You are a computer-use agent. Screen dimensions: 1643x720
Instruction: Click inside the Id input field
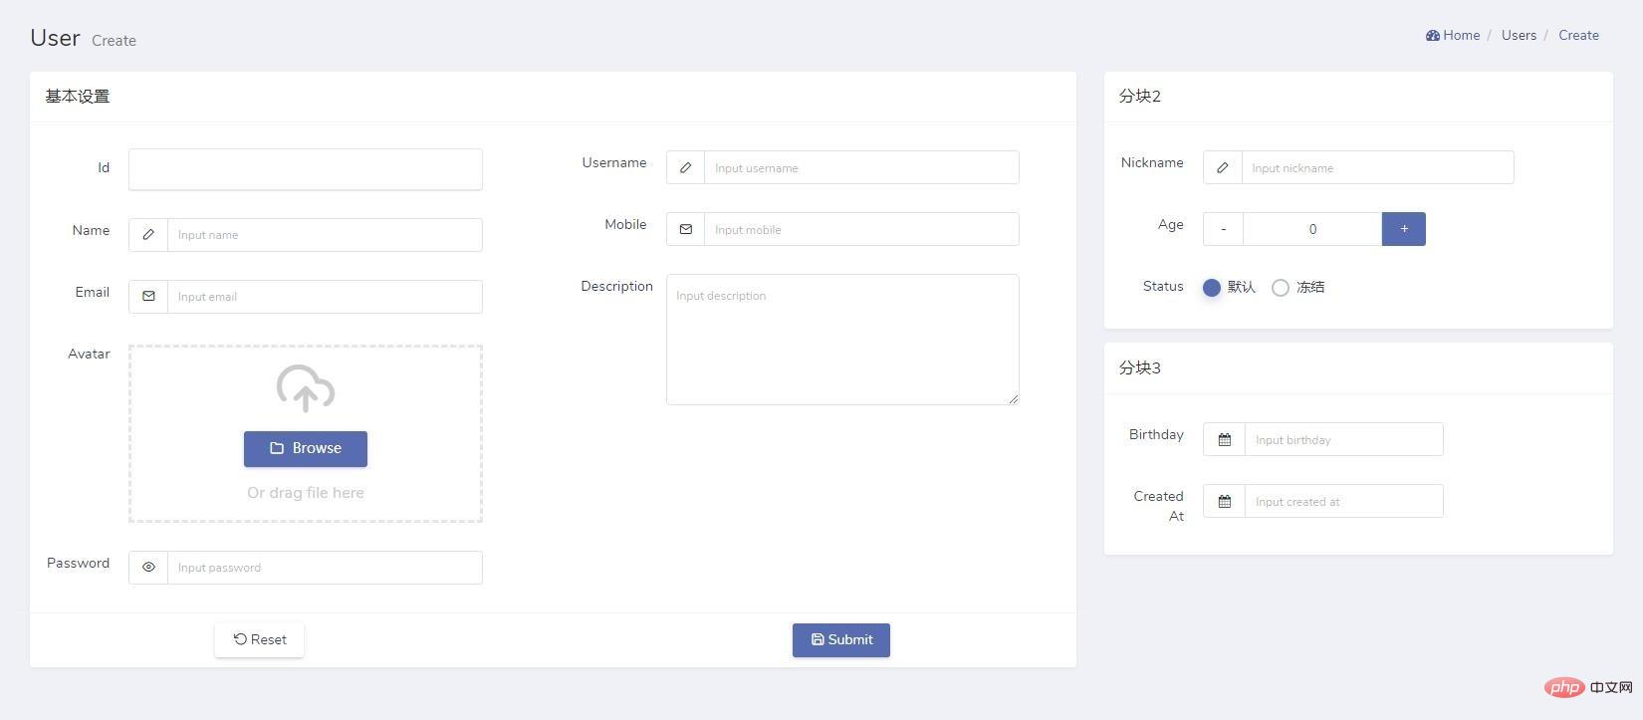(305, 168)
